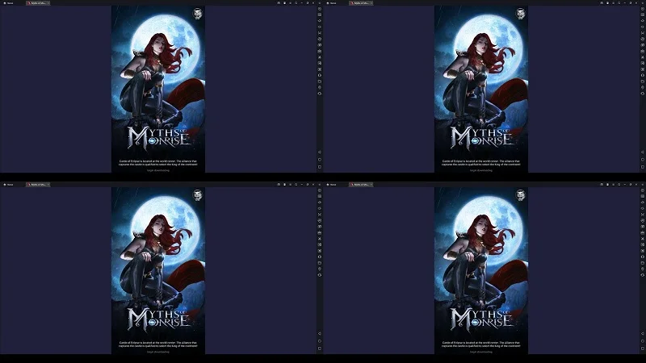Click Myths of Moonrise logo in bottom-right game
Screen dimensions: 646x363
tap(481, 319)
